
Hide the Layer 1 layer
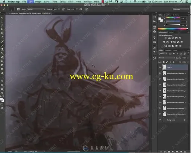pos(160,67)
